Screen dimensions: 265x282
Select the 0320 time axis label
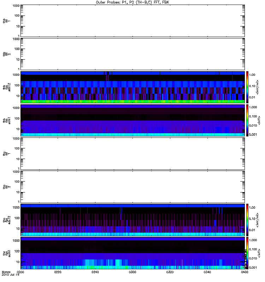(170, 272)
